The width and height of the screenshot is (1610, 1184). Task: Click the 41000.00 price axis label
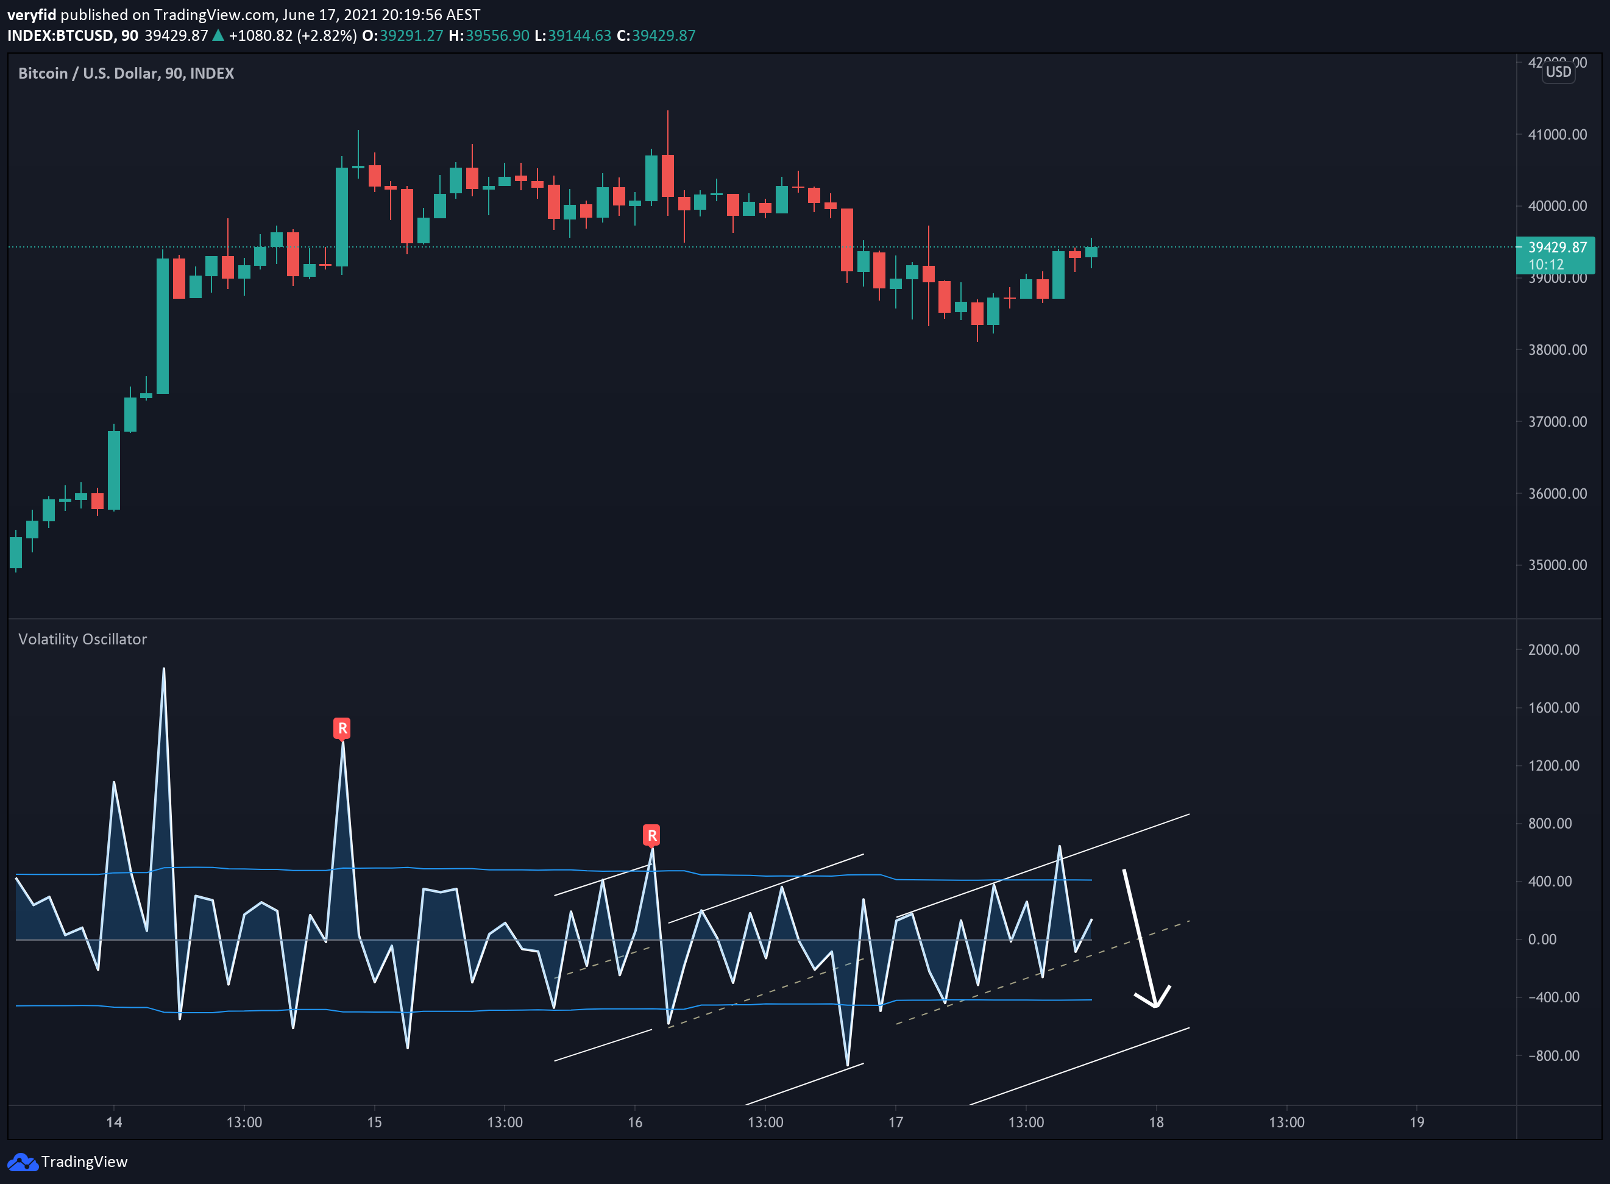(x=1558, y=135)
